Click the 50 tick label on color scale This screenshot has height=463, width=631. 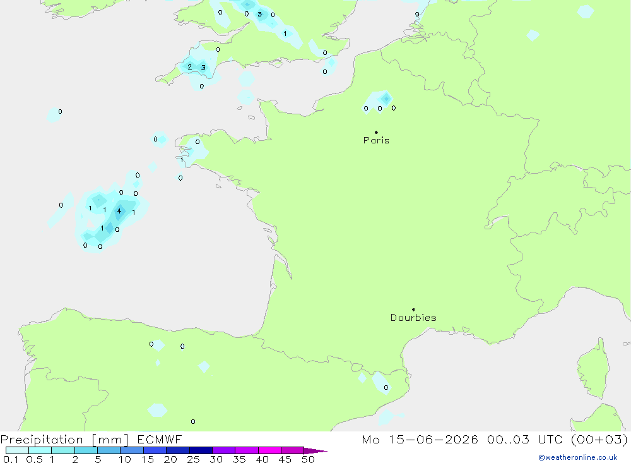[x=308, y=459]
